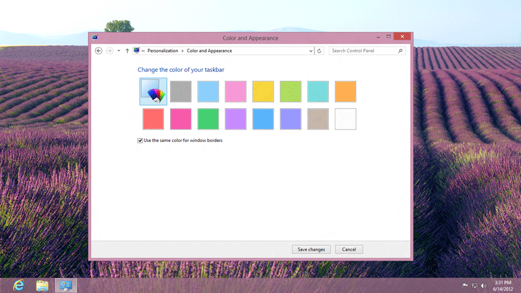
Task: Click the volume speaker tray icon
Action: click(x=484, y=285)
